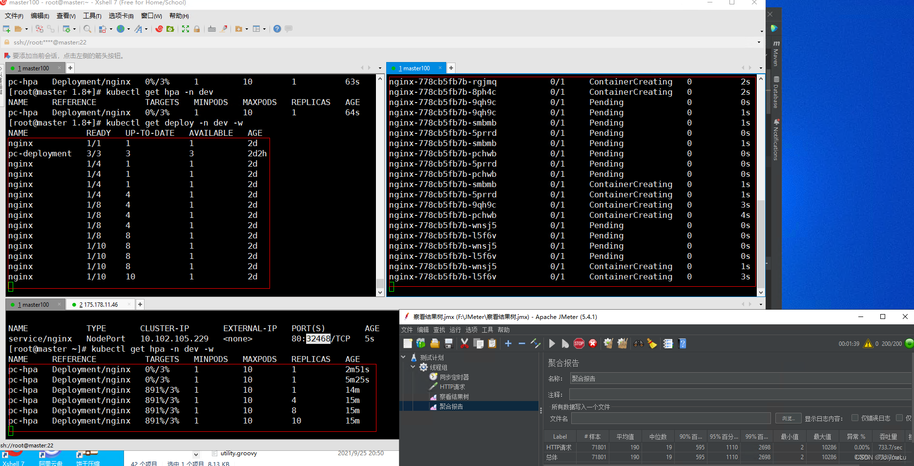Open tab list dropdown of top-left terminal pane
This screenshot has width=914, height=466.
click(380, 68)
